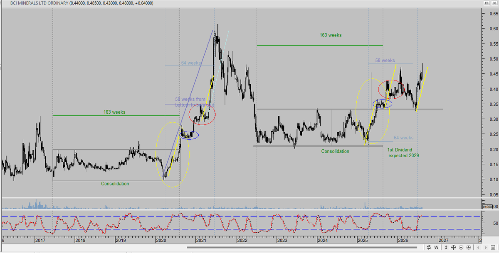Click the 2020 label on time axis
The width and height of the screenshot is (499, 253).
(161, 240)
